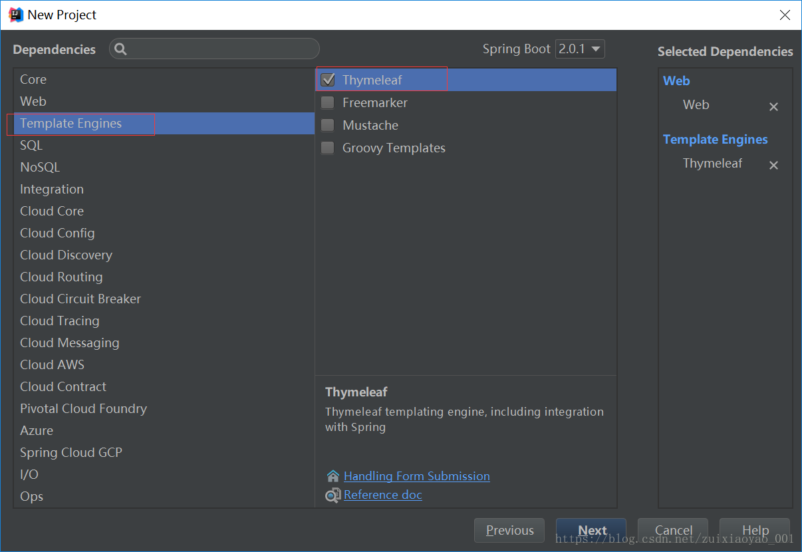802x552 pixels.
Task: Open the SQL dependency category
Action: 164,145
